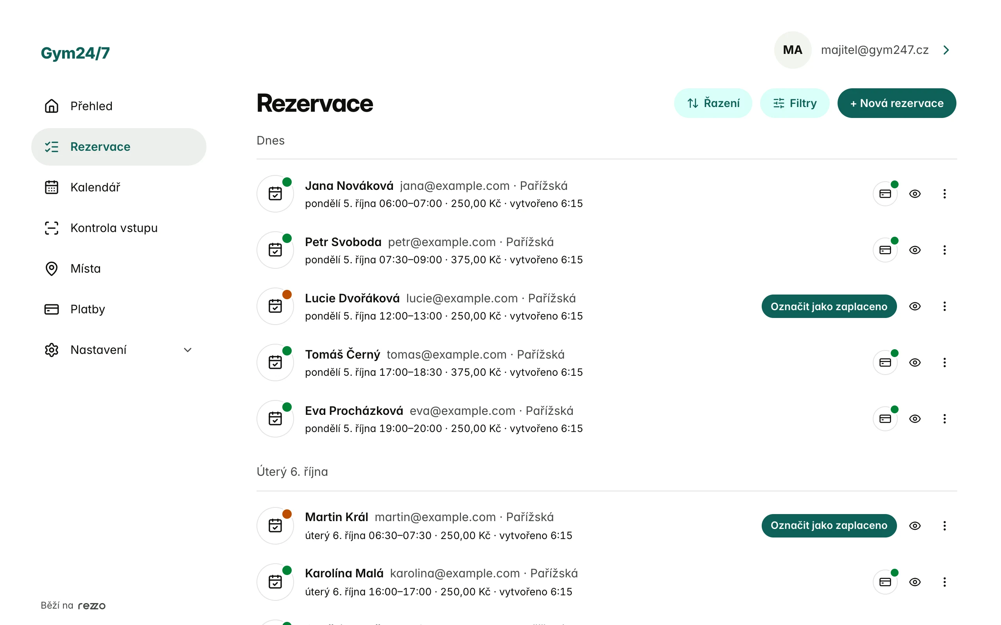1001x625 pixels.
Task: Click the Řazení sort button
Action: click(713, 103)
